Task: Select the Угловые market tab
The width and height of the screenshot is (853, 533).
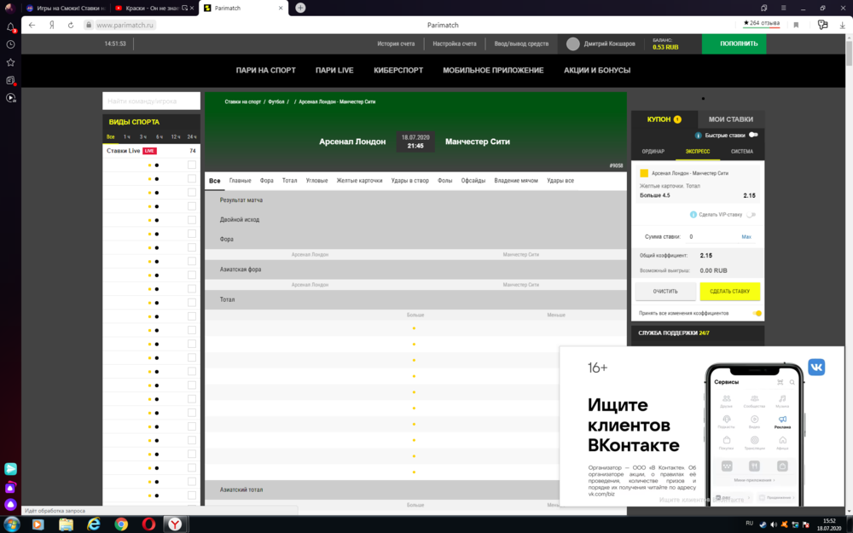Action: pos(316,181)
